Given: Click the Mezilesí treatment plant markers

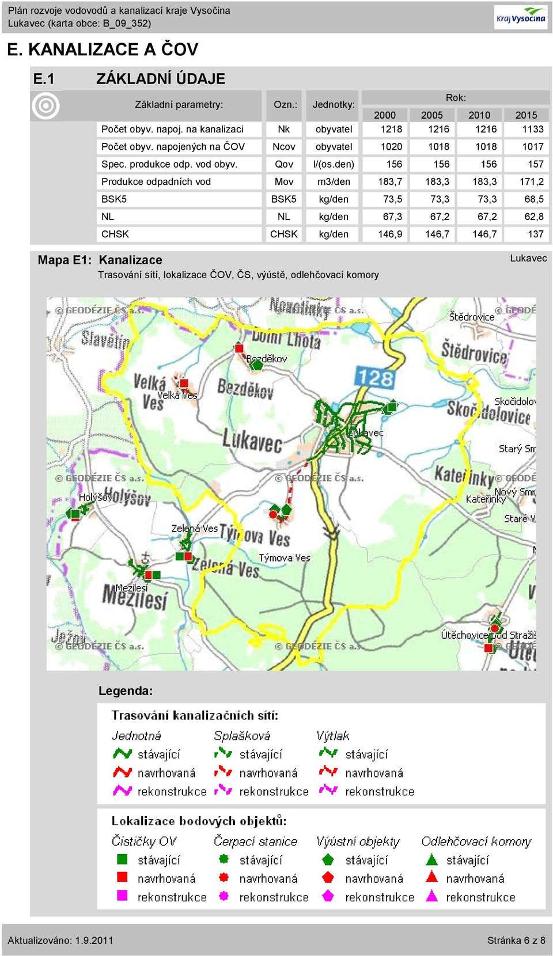Looking at the screenshot, I should click(152, 575).
